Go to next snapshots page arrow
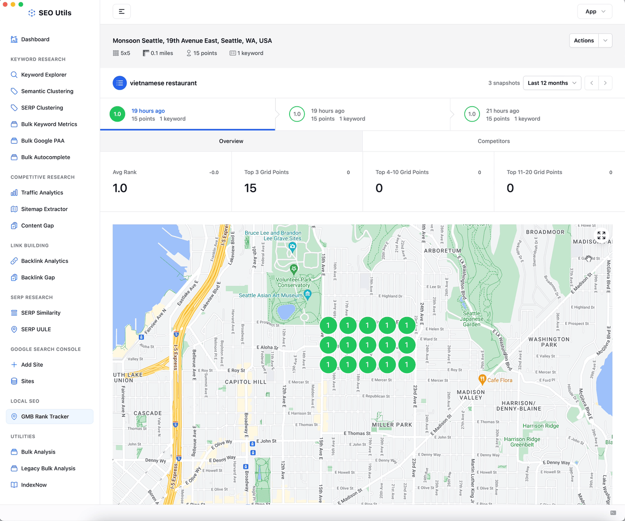This screenshot has height=521, width=625. click(x=605, y=83)
